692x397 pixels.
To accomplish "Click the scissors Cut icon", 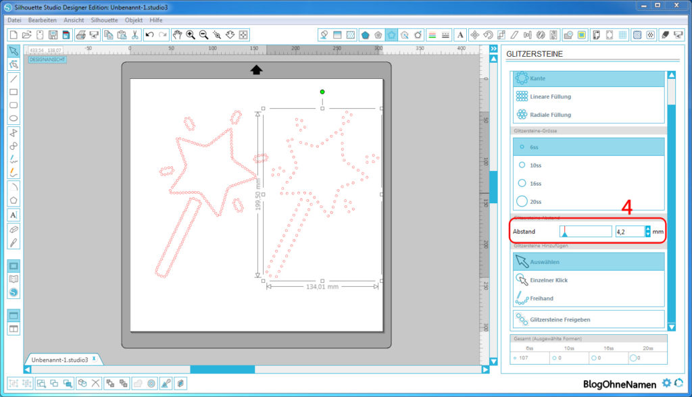I will click(x=134, y=34).
